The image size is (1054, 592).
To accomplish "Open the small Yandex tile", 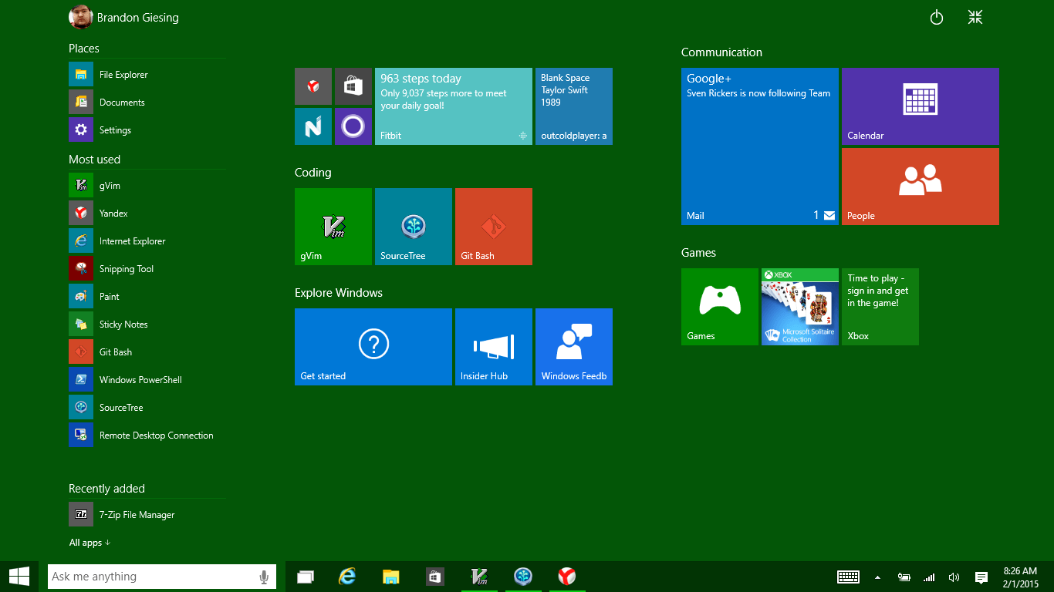I will pyautogui.click(x=313, y=86).
